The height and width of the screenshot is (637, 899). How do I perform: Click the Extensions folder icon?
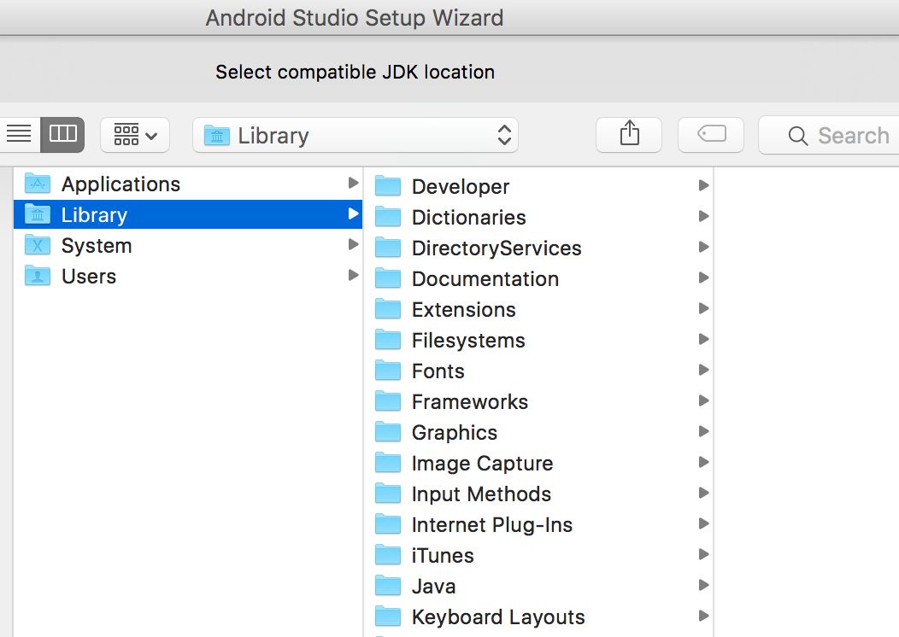point(388,309)
